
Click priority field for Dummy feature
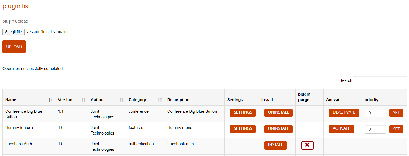tap(375, 129)
